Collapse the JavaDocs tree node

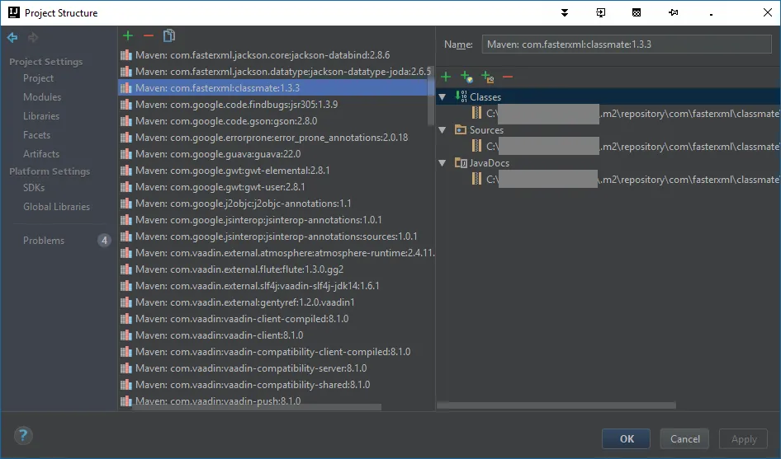point(443,162)
